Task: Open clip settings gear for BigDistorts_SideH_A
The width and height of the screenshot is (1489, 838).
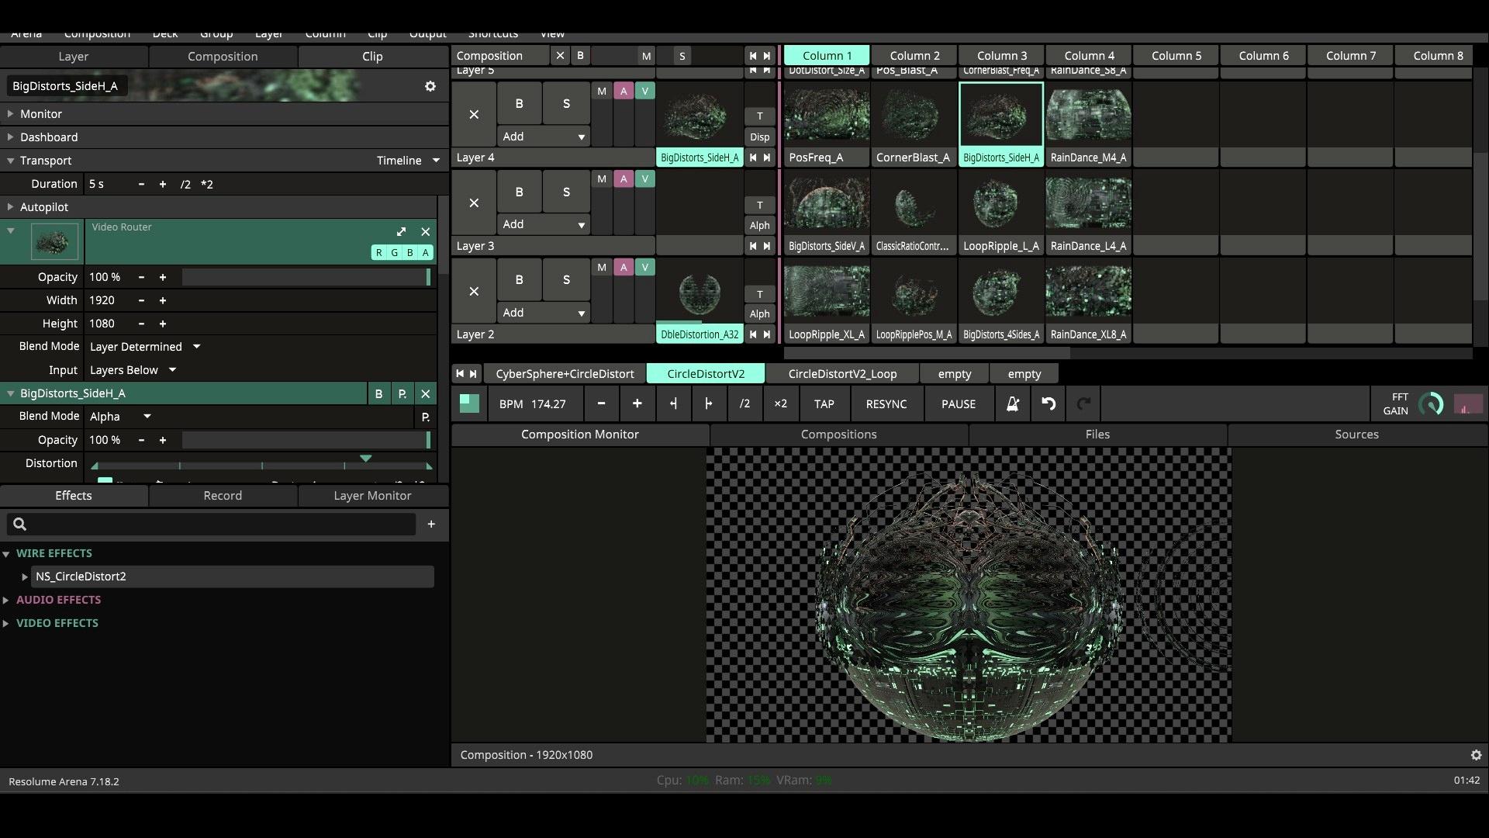Action: point(430,86)
